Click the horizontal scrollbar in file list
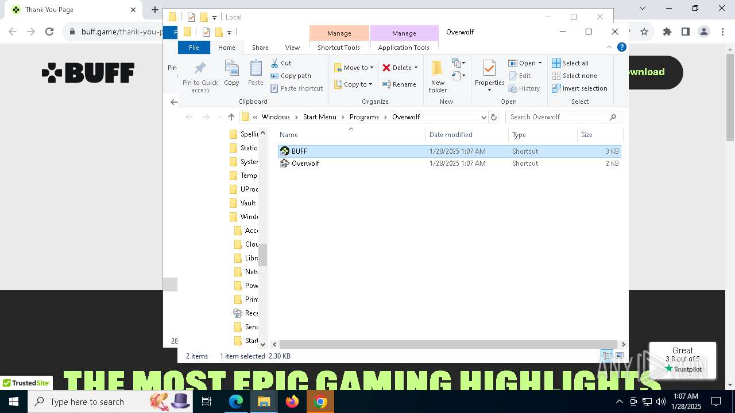The height and width of the screenshot is (413, 735). coord(449,344)
